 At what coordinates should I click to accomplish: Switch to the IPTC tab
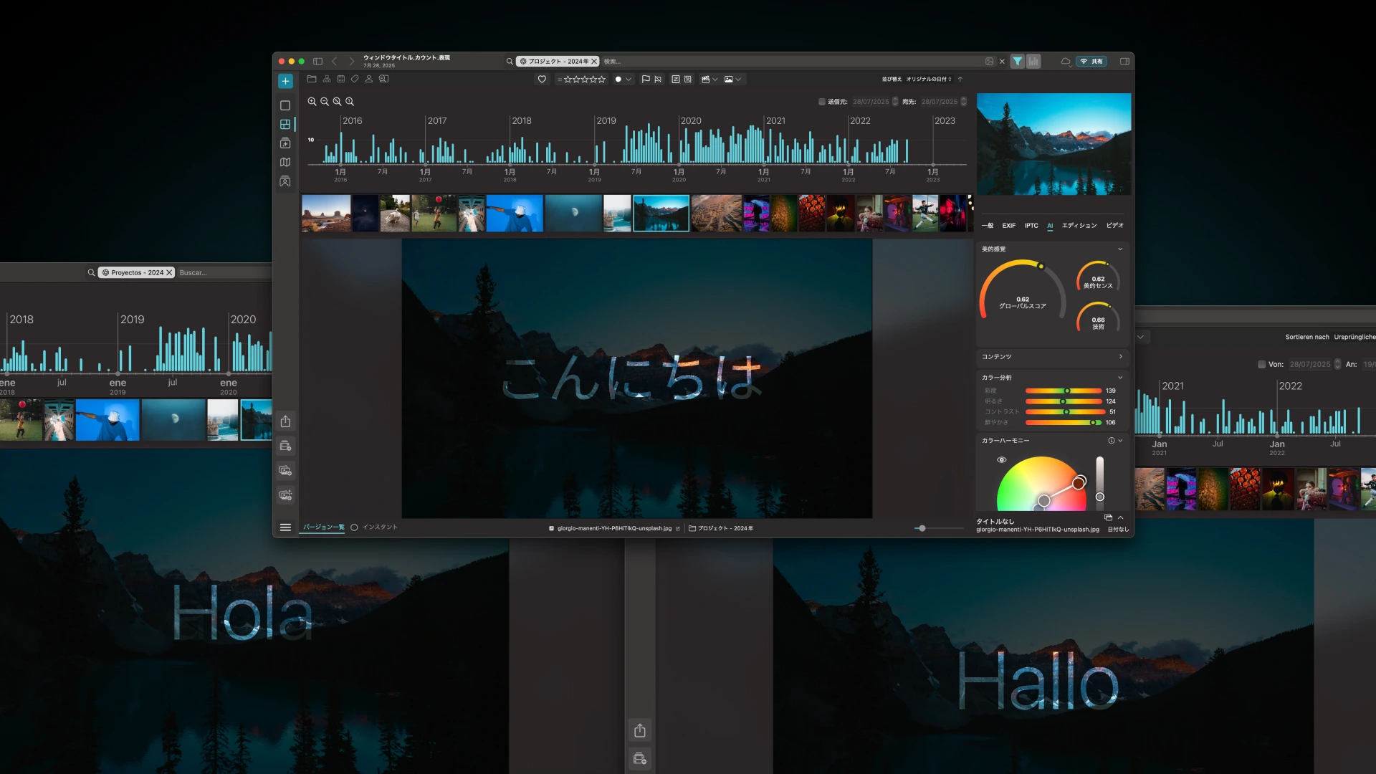point(1031,226)
